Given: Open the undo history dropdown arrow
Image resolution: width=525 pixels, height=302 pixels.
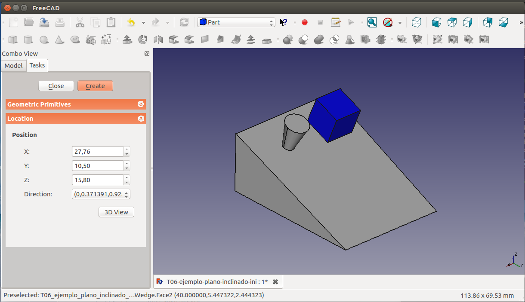Looking at the screenshot, I should 143,23.
